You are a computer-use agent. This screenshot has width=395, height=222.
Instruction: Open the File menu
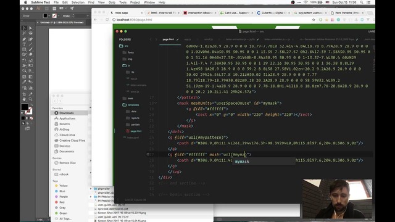(56, 2)
